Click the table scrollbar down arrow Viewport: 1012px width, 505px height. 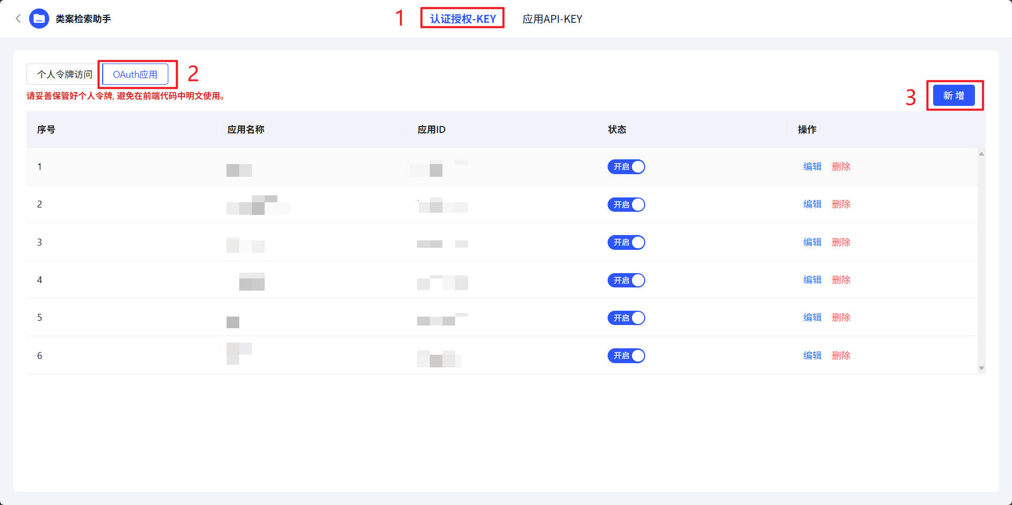[x=981, y=368]
